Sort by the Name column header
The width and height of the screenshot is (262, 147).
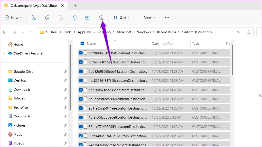[x=91, y=44]
